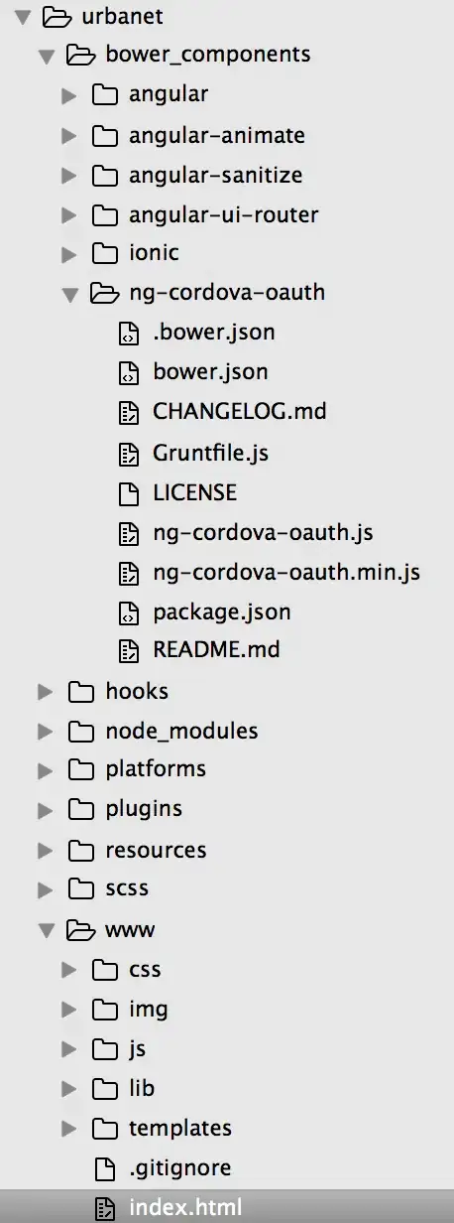Click the .bower.json file icon
Screen dimensions: 454x1223
(128, 333)
